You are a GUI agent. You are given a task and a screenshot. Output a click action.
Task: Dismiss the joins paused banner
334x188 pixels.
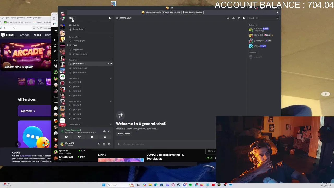coord(277,12)
